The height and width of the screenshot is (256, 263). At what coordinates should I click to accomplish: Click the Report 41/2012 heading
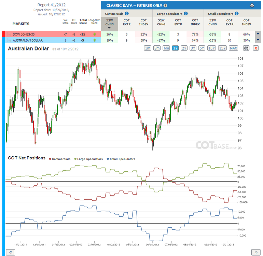click(x=51, y=5)
